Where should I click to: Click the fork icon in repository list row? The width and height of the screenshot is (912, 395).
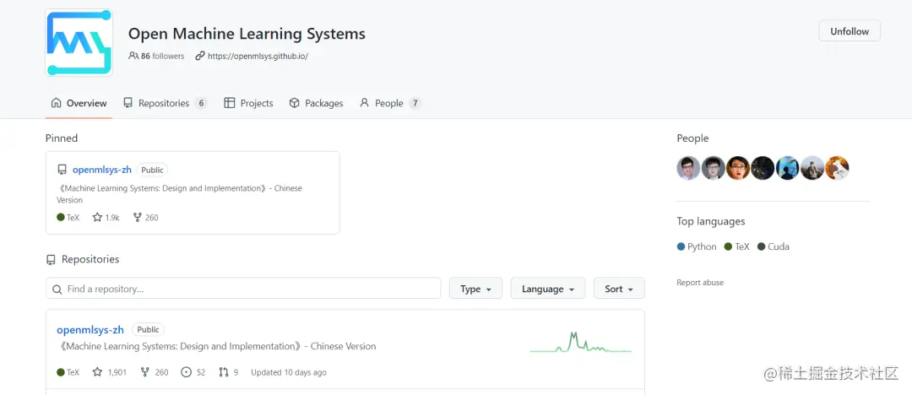145,372
